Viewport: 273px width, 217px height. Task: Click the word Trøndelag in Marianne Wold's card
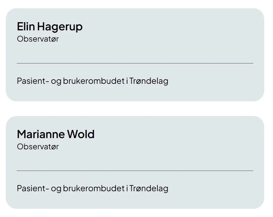(x=149, y=188)
